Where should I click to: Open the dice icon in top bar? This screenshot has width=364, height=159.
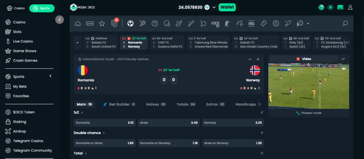click(x=321, y=7)
